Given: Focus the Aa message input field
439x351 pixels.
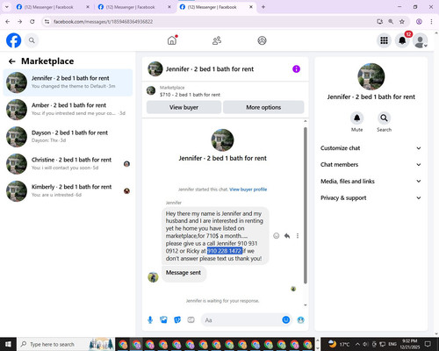Looking at the screenshot, I should [x=241, y=320].
